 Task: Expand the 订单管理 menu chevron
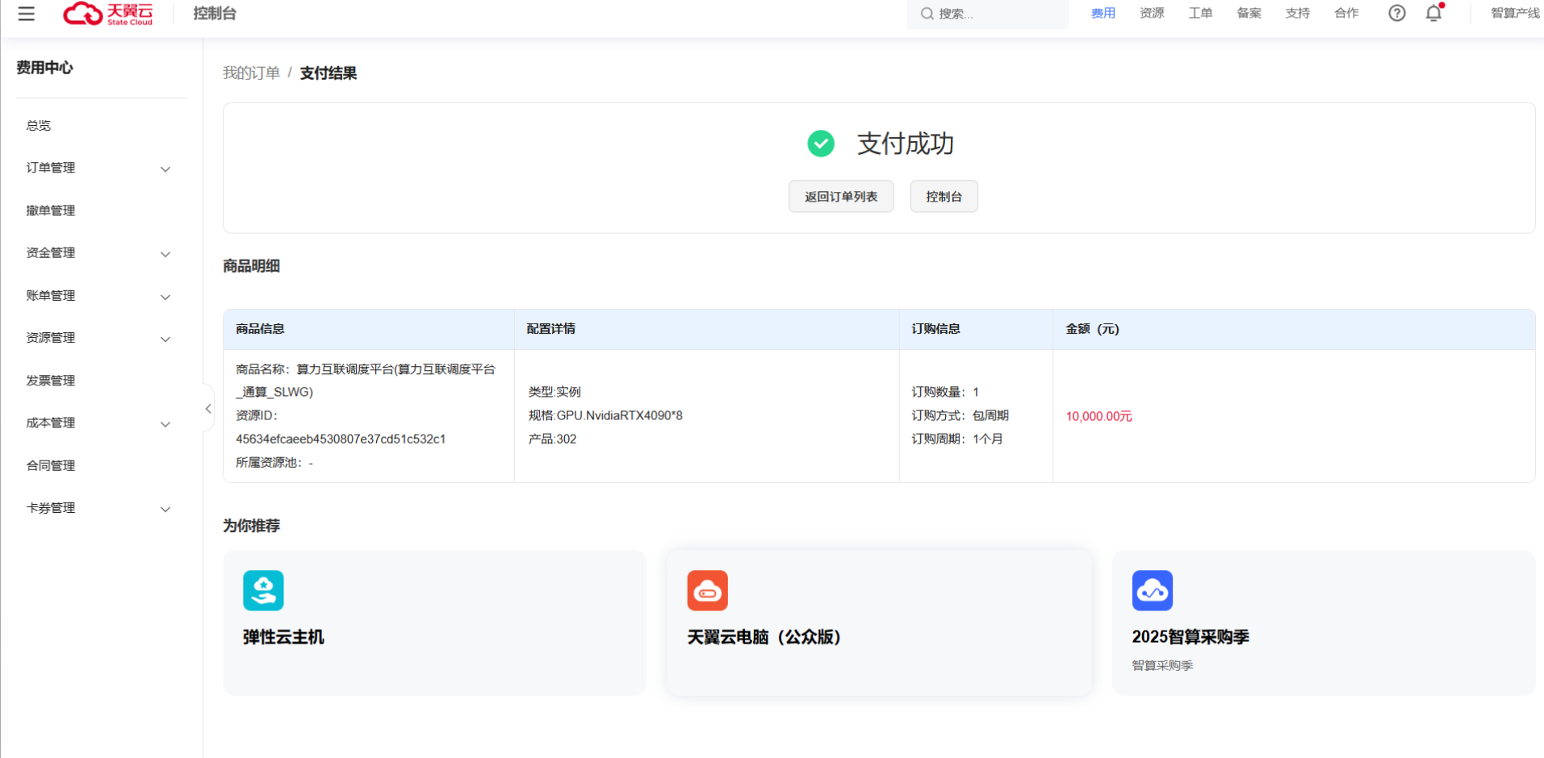(x=165, y=169)
